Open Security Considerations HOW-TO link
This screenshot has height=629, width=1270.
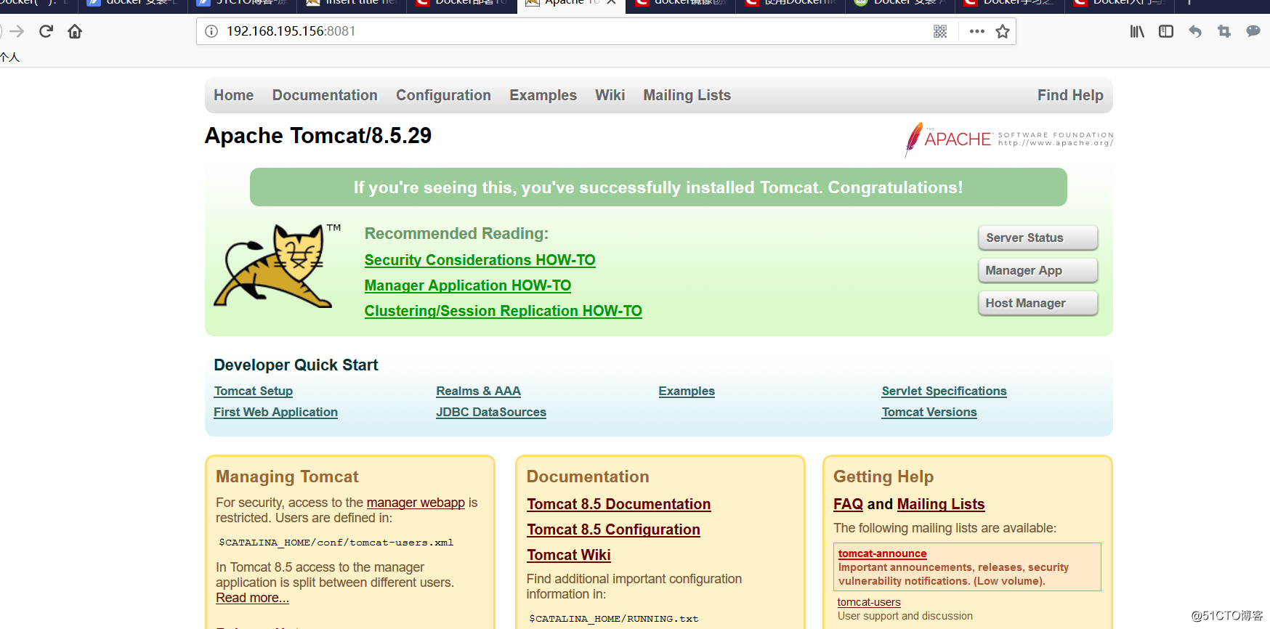(480, 260)
